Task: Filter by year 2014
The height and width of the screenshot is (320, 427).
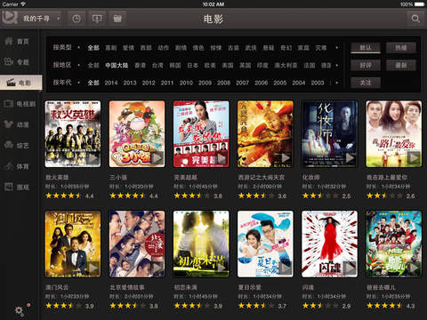Action: 111,83
